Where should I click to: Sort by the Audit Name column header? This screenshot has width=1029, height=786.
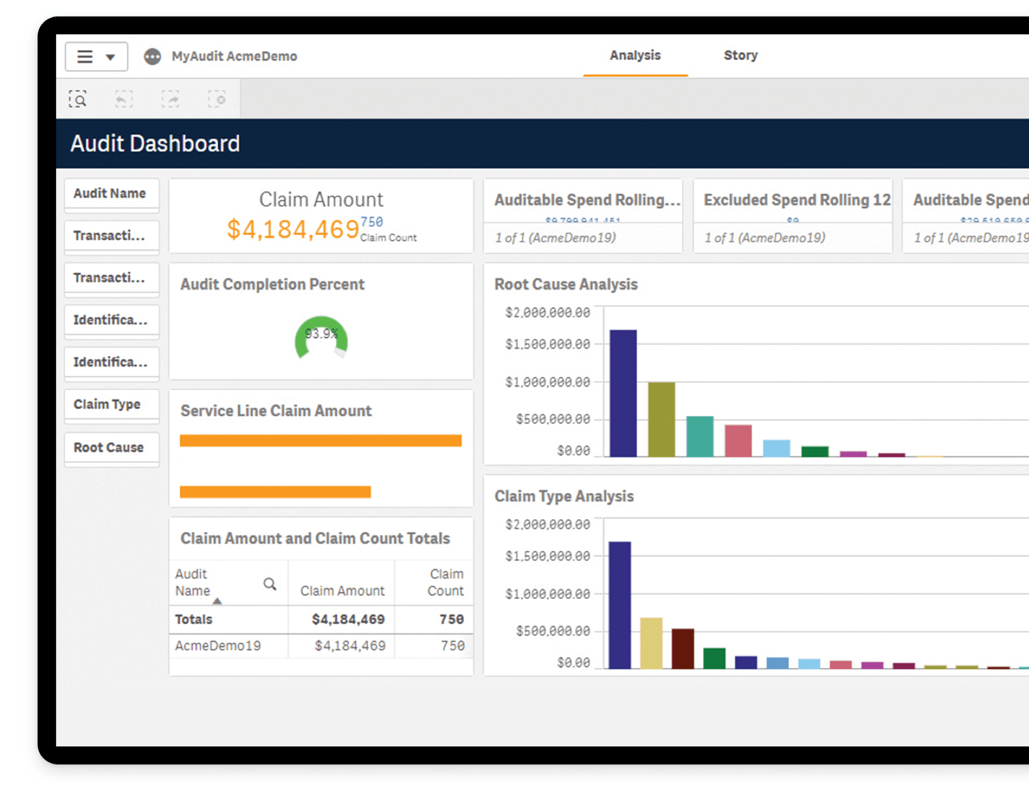(192, 582)
